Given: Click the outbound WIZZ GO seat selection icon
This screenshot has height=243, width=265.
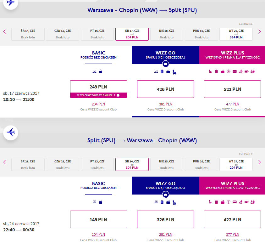Looking at the screenshot, I should click(174, 72).
